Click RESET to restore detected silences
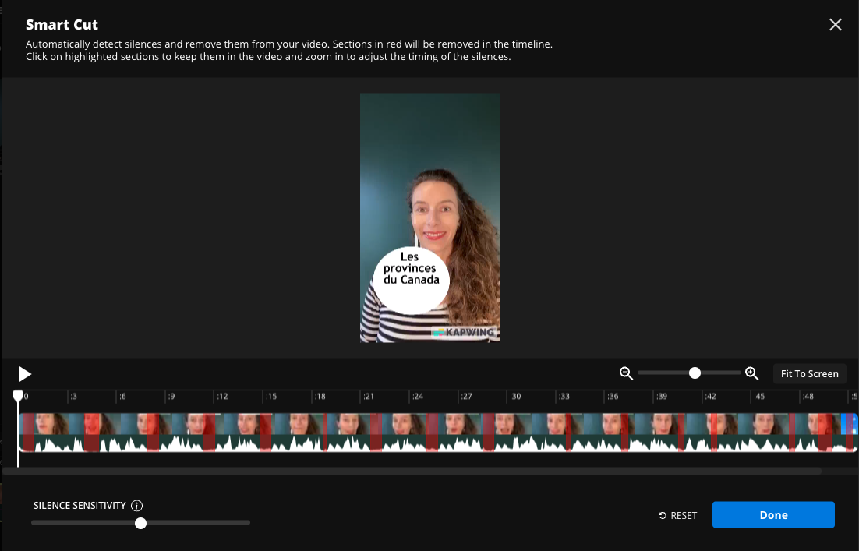The height and width of the screenshot is (551, 859). (677, 515)
